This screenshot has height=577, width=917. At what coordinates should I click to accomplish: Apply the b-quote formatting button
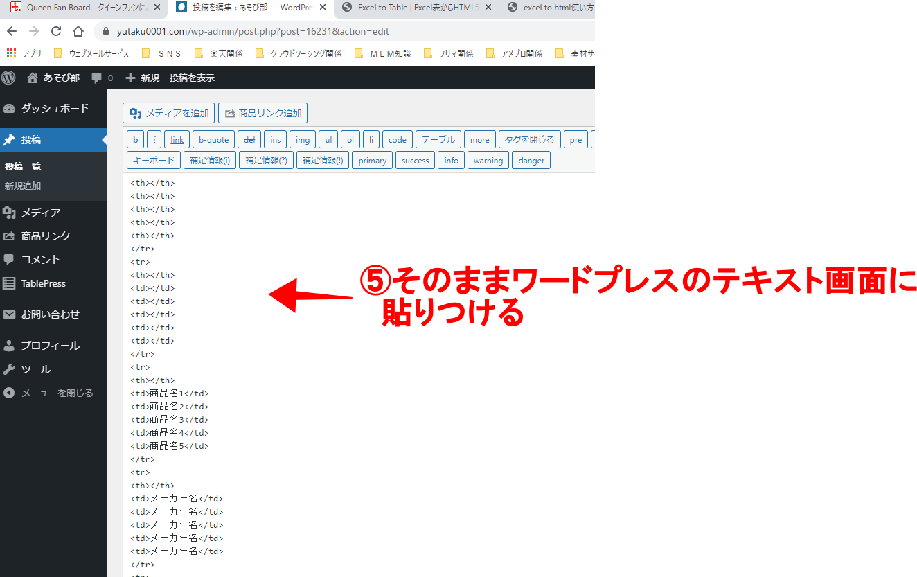(213, 139)
